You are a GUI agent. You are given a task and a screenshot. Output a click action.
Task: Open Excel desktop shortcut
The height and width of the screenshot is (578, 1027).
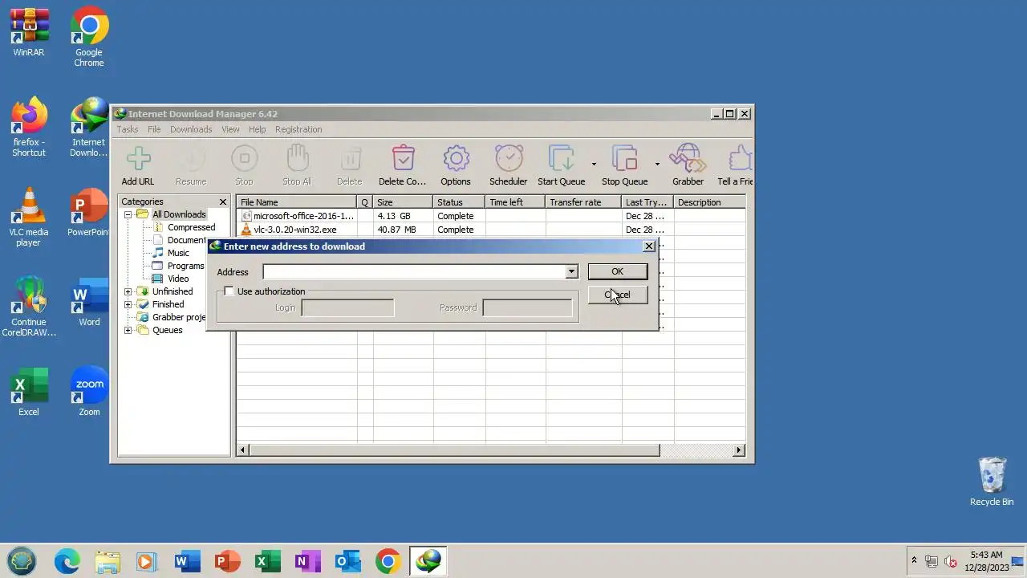[29, 393]
